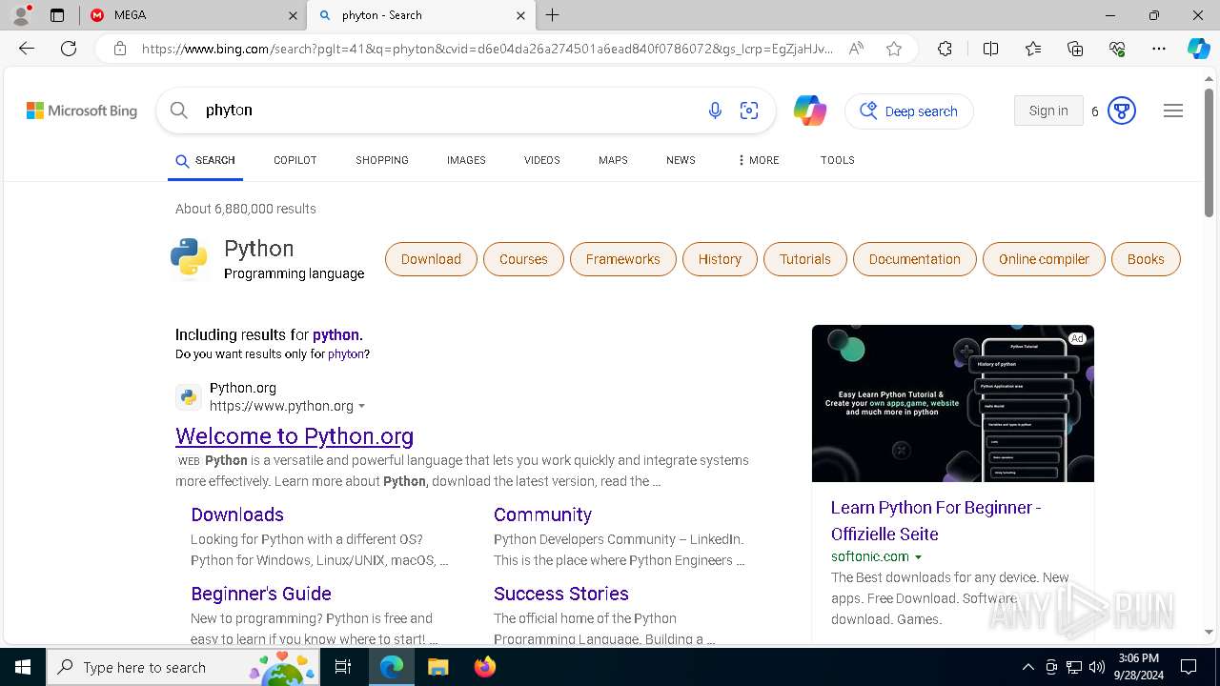Open Task View on taskbar
1220x686 pixels.
[x=343, y=667]
